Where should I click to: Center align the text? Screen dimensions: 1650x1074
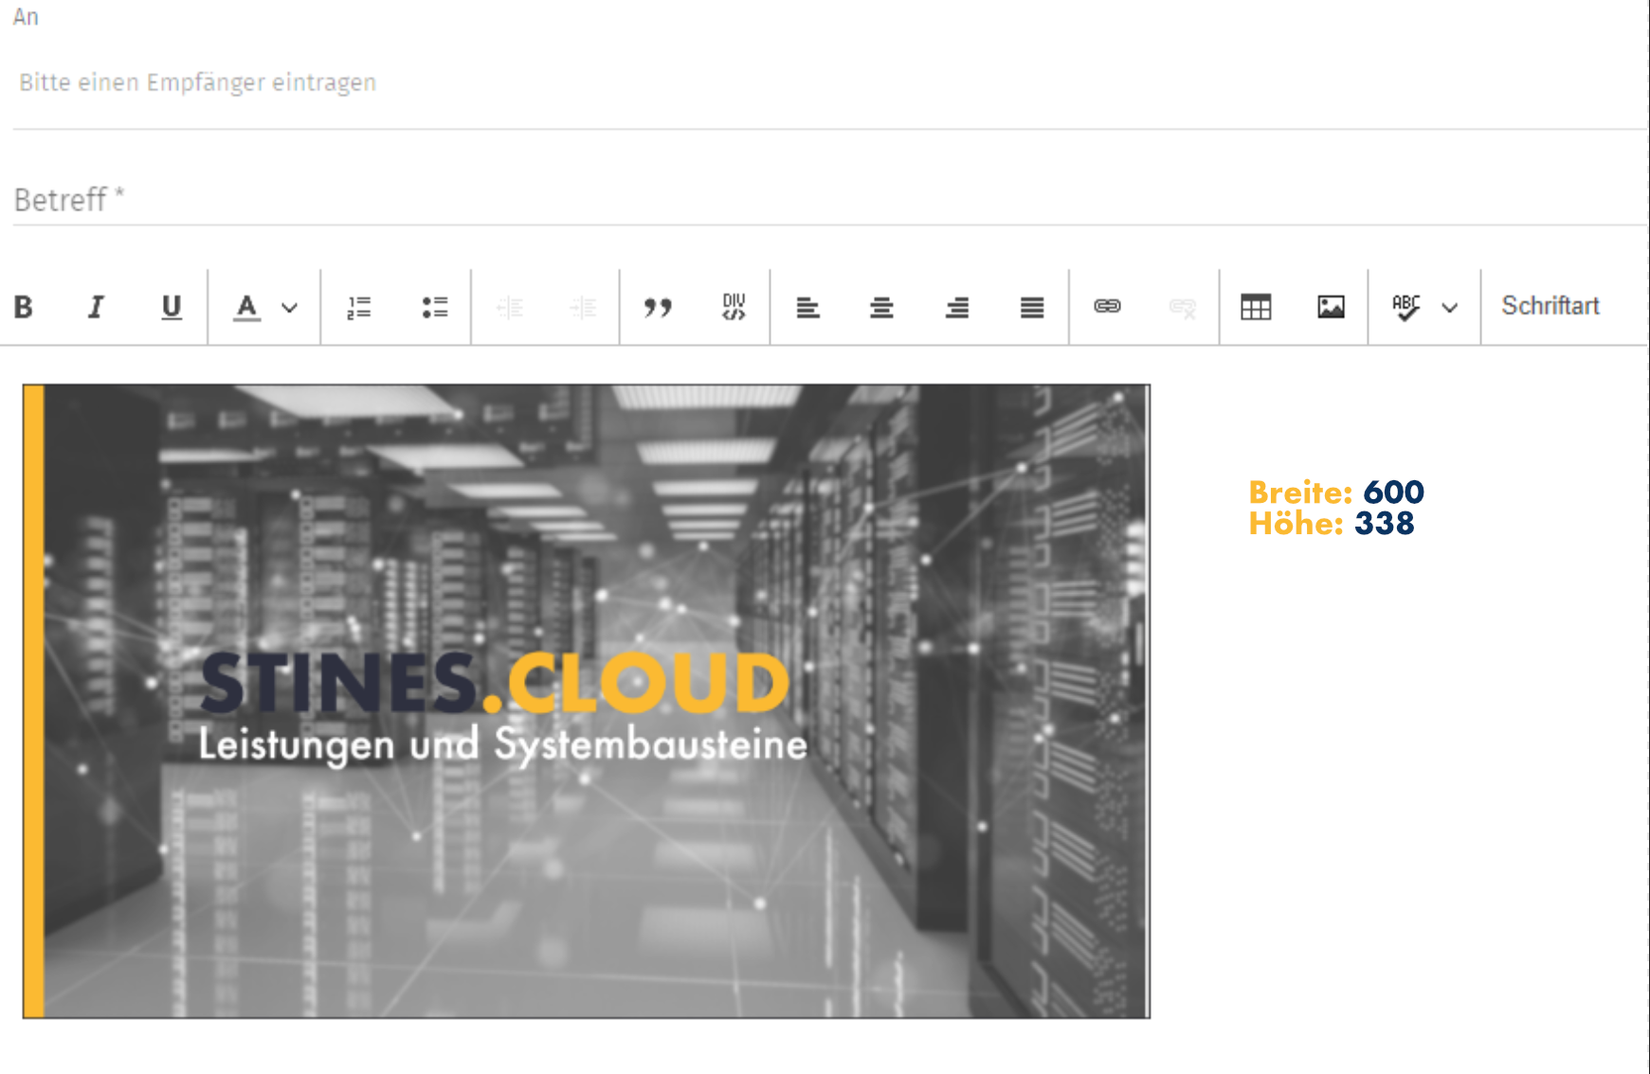tap(881, 307)
